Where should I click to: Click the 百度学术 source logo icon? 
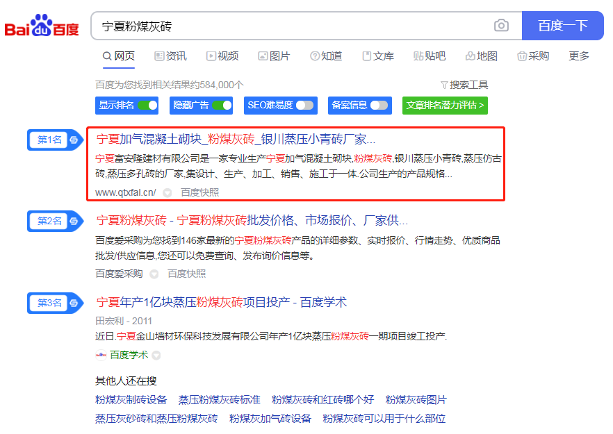pos(101,355)
